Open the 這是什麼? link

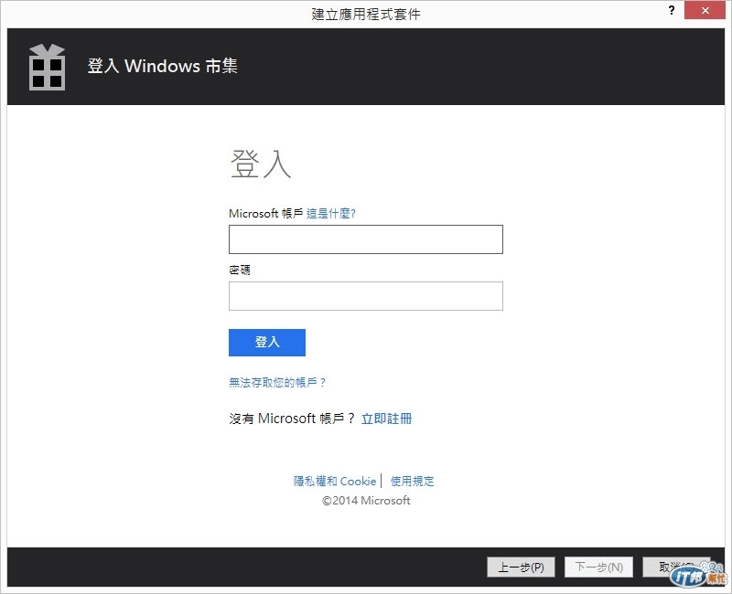click(331, 214)
